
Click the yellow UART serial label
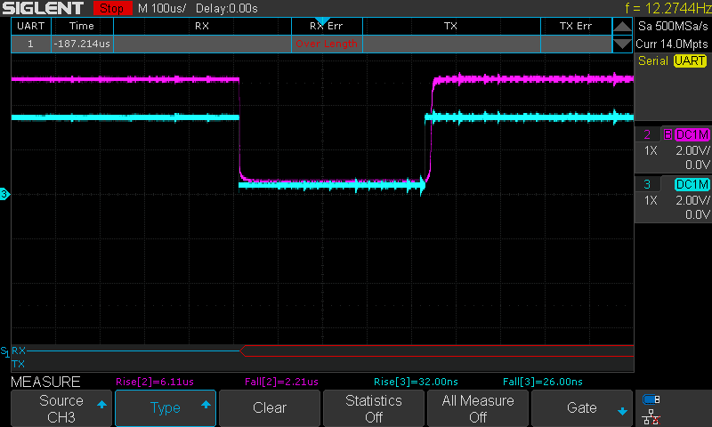[x=690, y=60]
